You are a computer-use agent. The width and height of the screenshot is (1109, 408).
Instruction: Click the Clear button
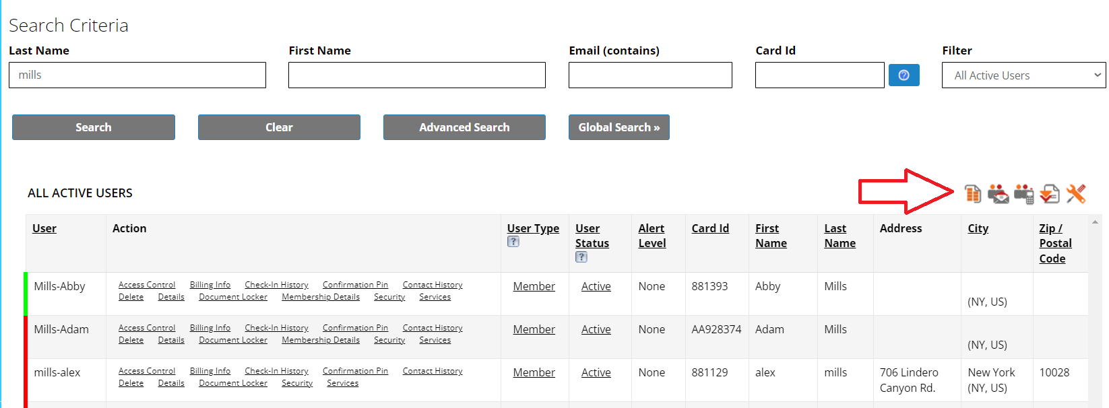tap(279, 127)
